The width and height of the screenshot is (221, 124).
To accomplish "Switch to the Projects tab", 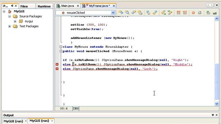I will 6,6.
